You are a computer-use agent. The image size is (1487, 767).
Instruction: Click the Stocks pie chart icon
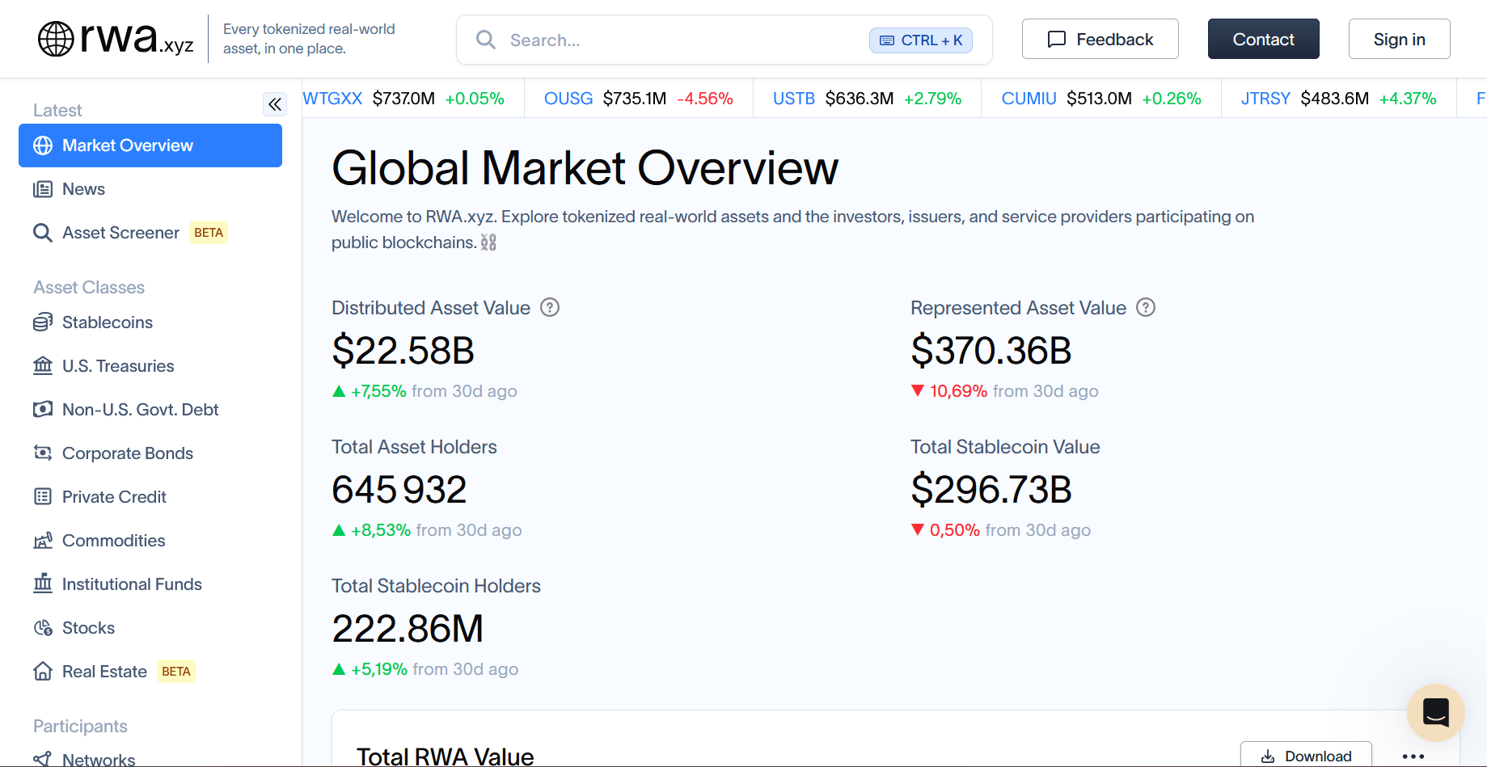click(43, 628)
